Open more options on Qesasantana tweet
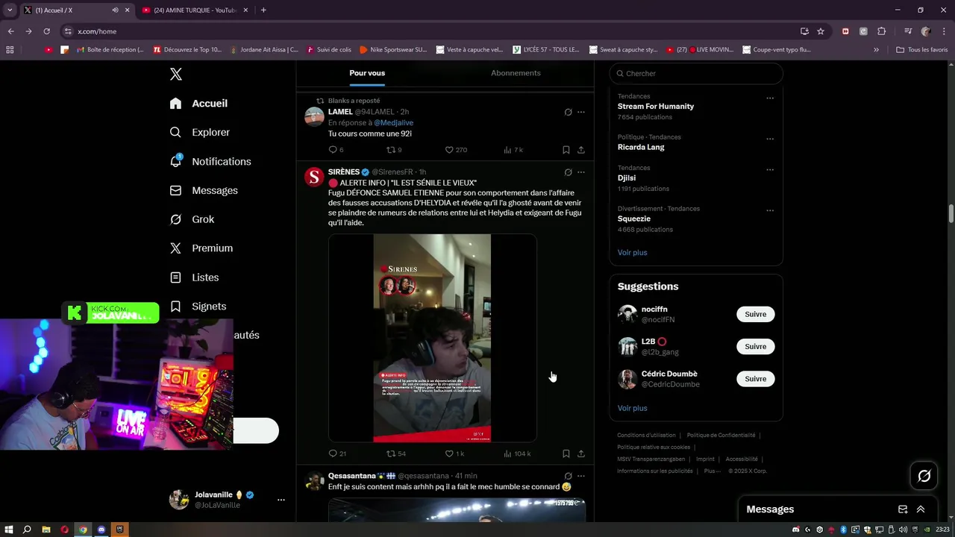 tap(581, 476)
